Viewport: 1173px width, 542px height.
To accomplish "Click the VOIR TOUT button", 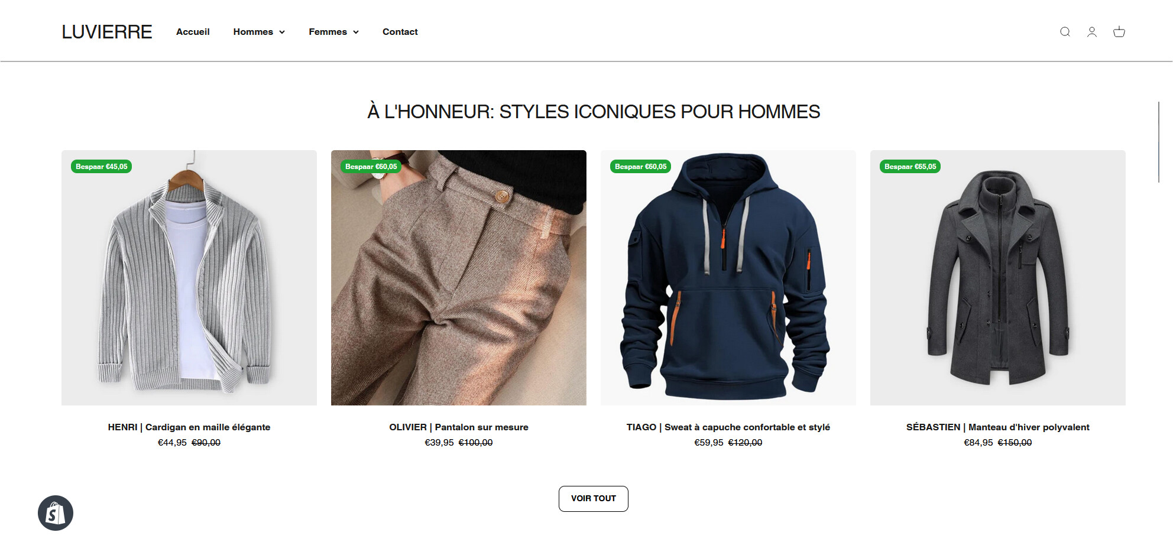I will [594, 499].
